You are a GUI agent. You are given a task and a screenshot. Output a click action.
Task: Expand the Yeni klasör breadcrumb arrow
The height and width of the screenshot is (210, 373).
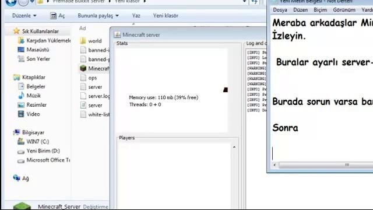(145, 1)
